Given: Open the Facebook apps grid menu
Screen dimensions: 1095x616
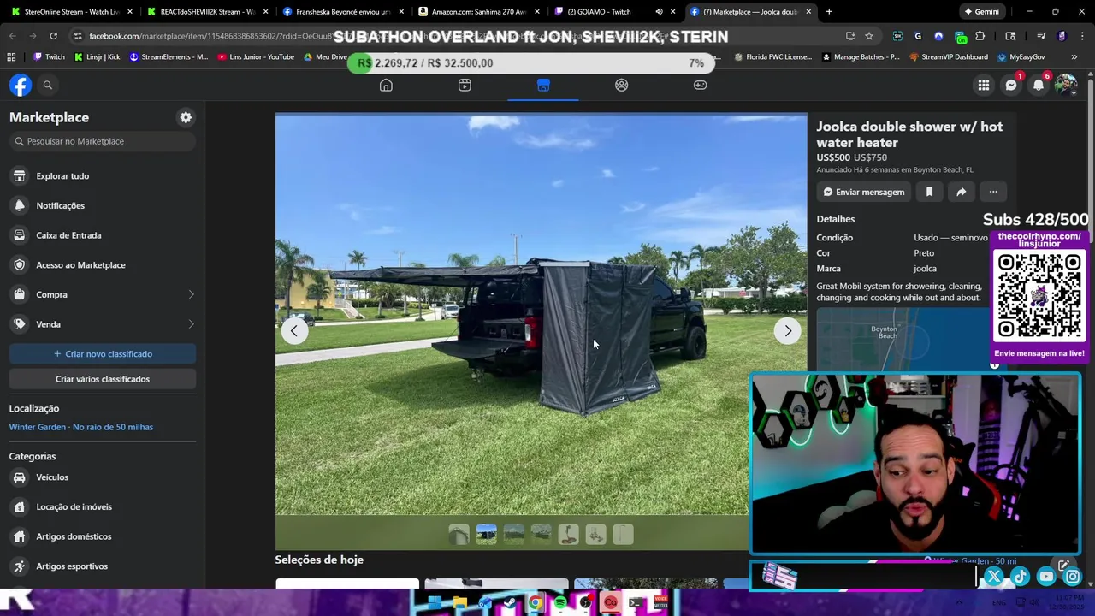Looking at the screenshot, I should [984, 85].
